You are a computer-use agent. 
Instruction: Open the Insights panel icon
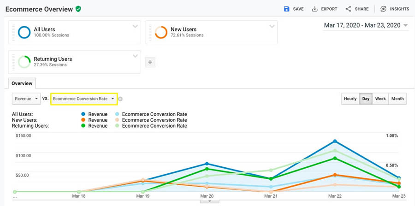(x=384, y=9)
